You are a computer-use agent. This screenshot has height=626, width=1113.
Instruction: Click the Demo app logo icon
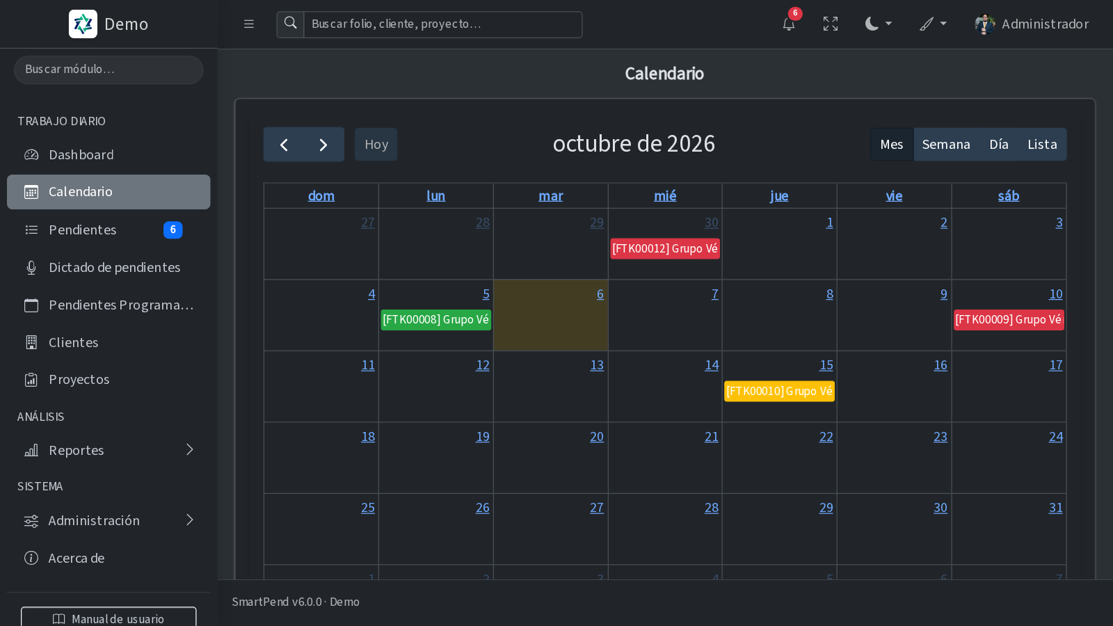(x=83, y=24)
